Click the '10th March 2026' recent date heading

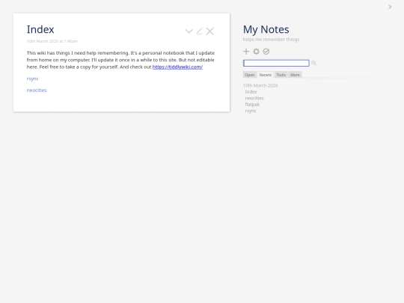[x=260, y=85]
